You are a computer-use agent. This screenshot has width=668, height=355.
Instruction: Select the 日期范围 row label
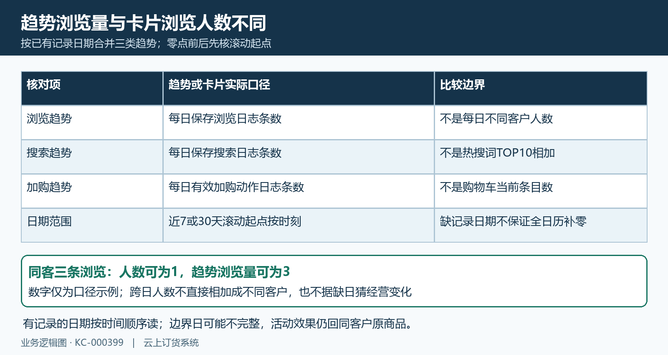[x=49, y=221]
